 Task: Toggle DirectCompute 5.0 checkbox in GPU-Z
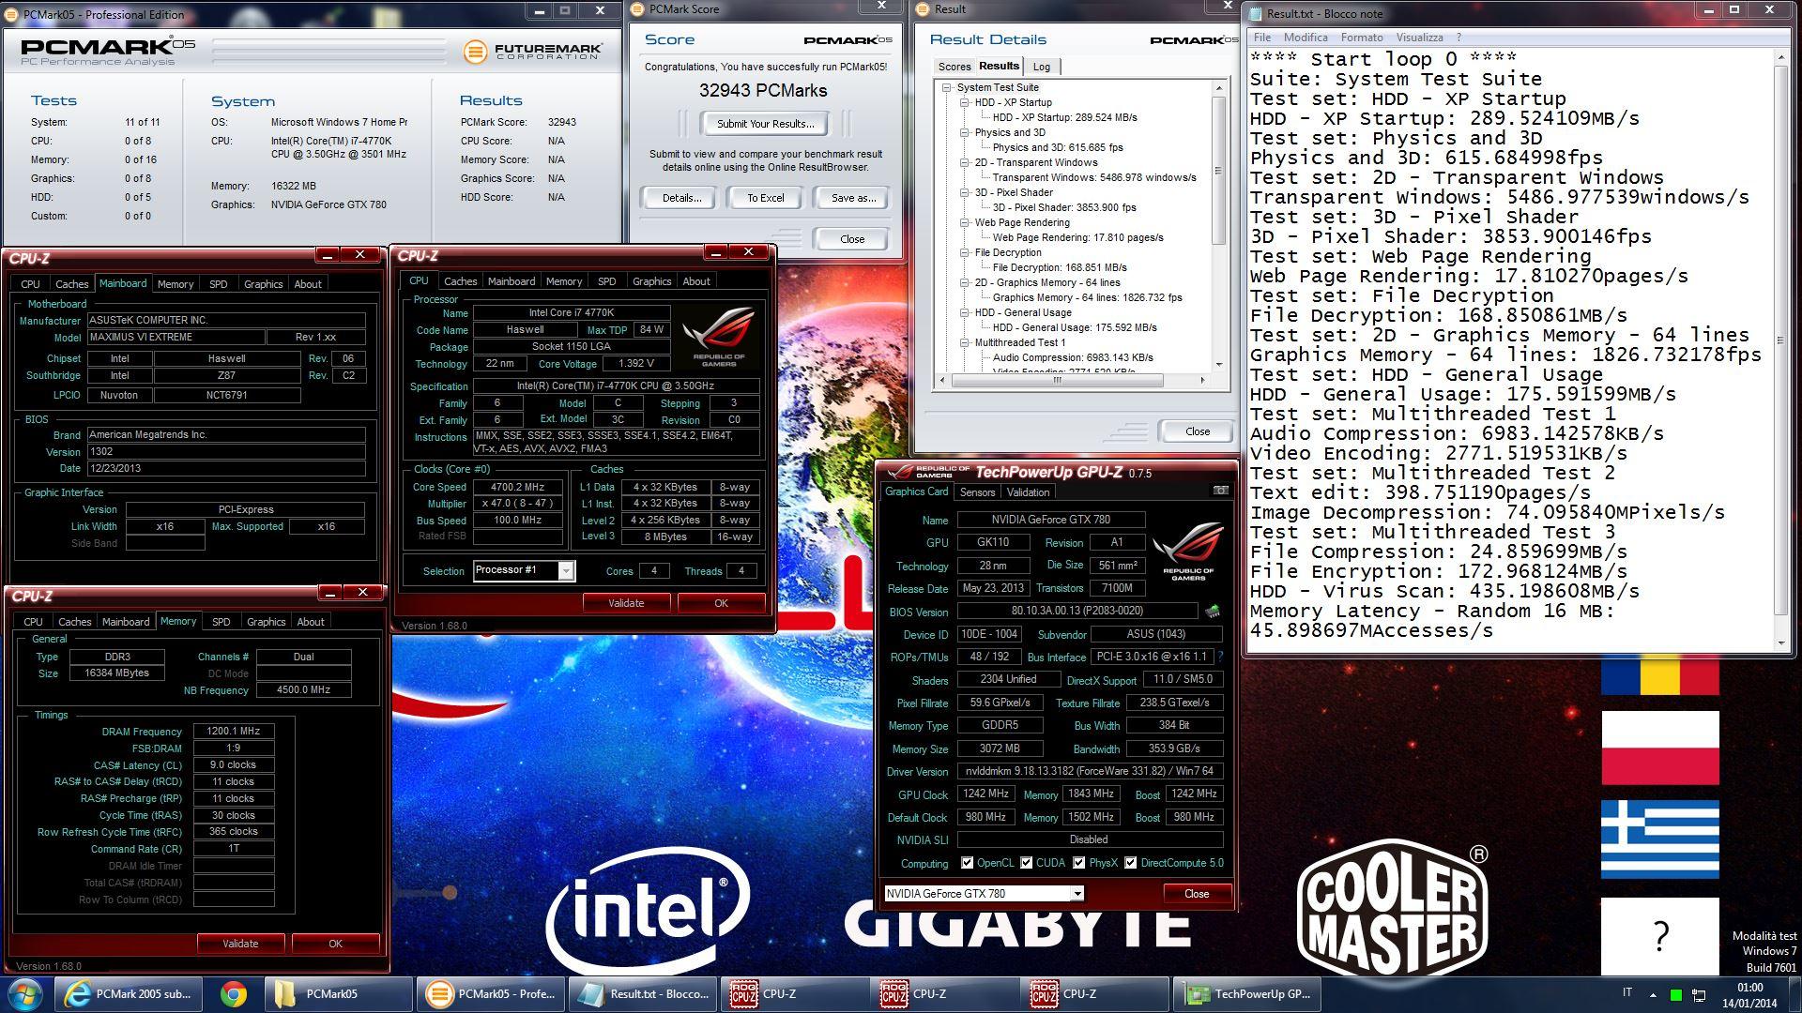point(1130,863)
